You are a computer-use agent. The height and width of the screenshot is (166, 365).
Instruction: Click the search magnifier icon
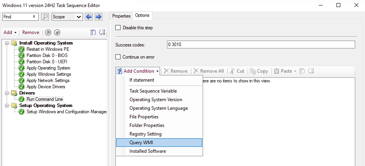[45, 17]
